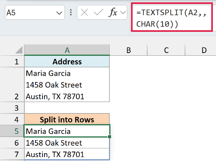The image size is (216, 161).
Task: Cancel the formula entry with X icon
Action: [84, 13]
